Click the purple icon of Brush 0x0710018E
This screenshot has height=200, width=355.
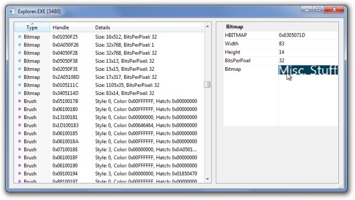[19, 149]
